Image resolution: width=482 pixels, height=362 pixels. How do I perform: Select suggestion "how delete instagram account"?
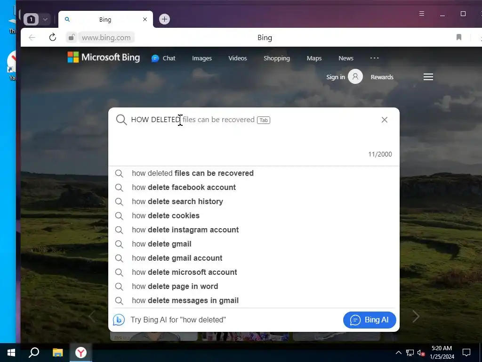(254, 230)
